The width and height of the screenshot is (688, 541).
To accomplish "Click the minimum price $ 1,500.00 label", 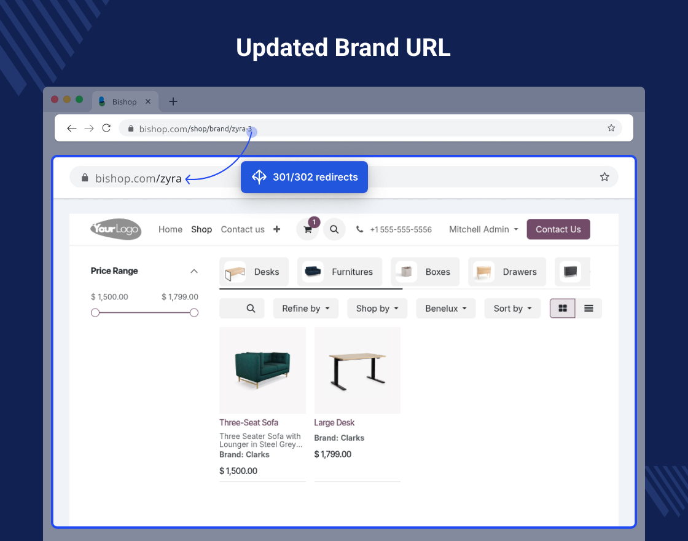I will click(x=109, y=297).
